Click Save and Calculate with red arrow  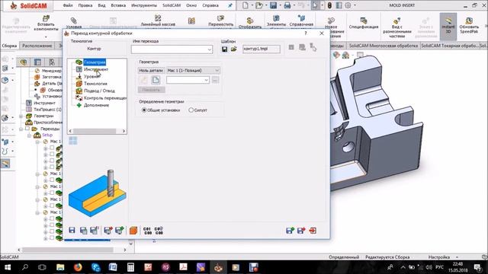[108, 230]
